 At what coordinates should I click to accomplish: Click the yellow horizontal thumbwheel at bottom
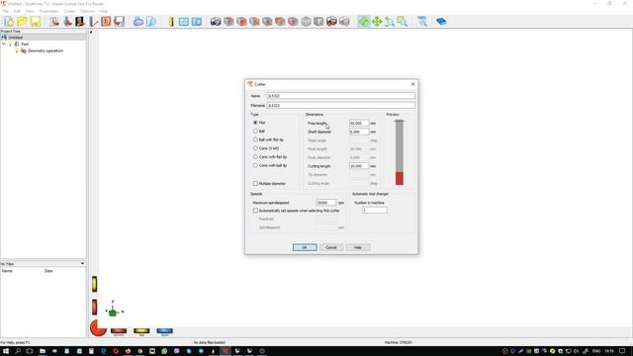pyautogui.click(x=141, y=331)
